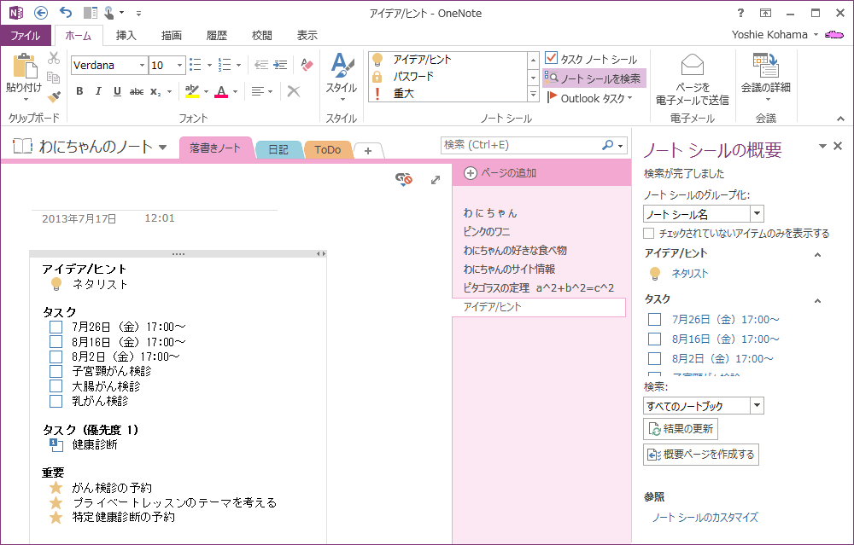
Task: Increase the indent level
Action: pyautogui.click(x=280, y=65)
